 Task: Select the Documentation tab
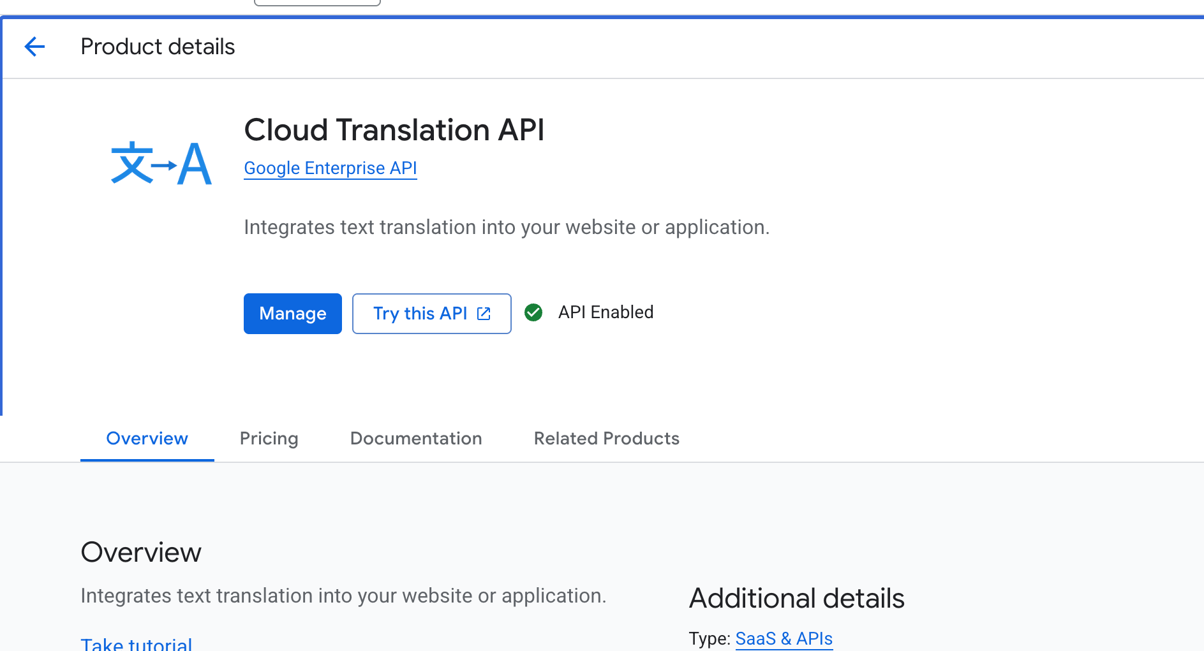click(416, 439)
